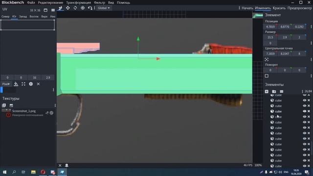Open the Трансформация menu
This screenshot has width=313, height=176.
pyautogui.click(x=78, y=2)
